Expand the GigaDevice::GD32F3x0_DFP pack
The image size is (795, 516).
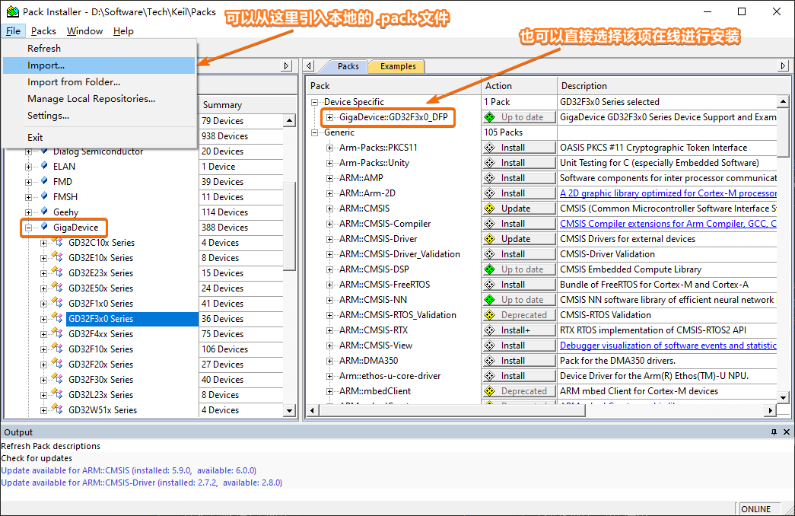[x=329, y=117]
